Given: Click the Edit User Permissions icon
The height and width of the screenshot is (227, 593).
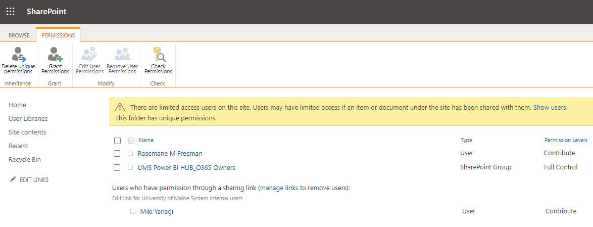Looking at the screenshot, I should pos(89,55).
